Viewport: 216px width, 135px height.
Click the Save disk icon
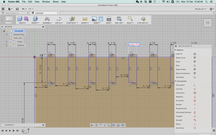pos(17,9)
